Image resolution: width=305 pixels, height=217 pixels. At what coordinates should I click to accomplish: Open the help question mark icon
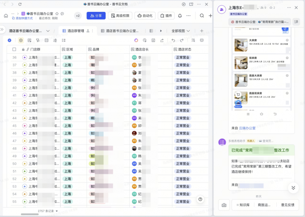tap(201, 199)
